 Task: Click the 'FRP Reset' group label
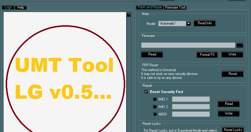tap(150, 65)
